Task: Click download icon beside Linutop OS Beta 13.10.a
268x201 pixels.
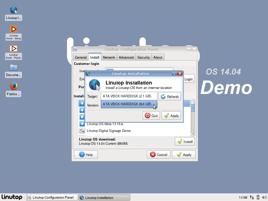Action: [x=82, y=124]
